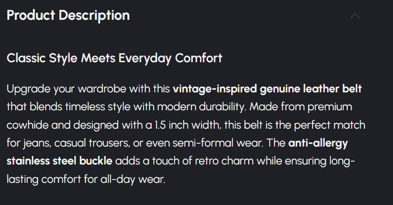Click the Product Description header title
Image resolution: width=393 pixels, height=205 pixels.
click(68, 15)
